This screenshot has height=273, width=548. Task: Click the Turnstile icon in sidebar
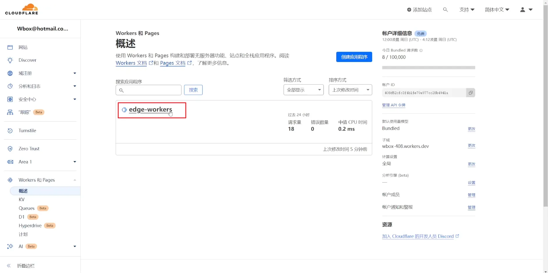click(10, 131)
